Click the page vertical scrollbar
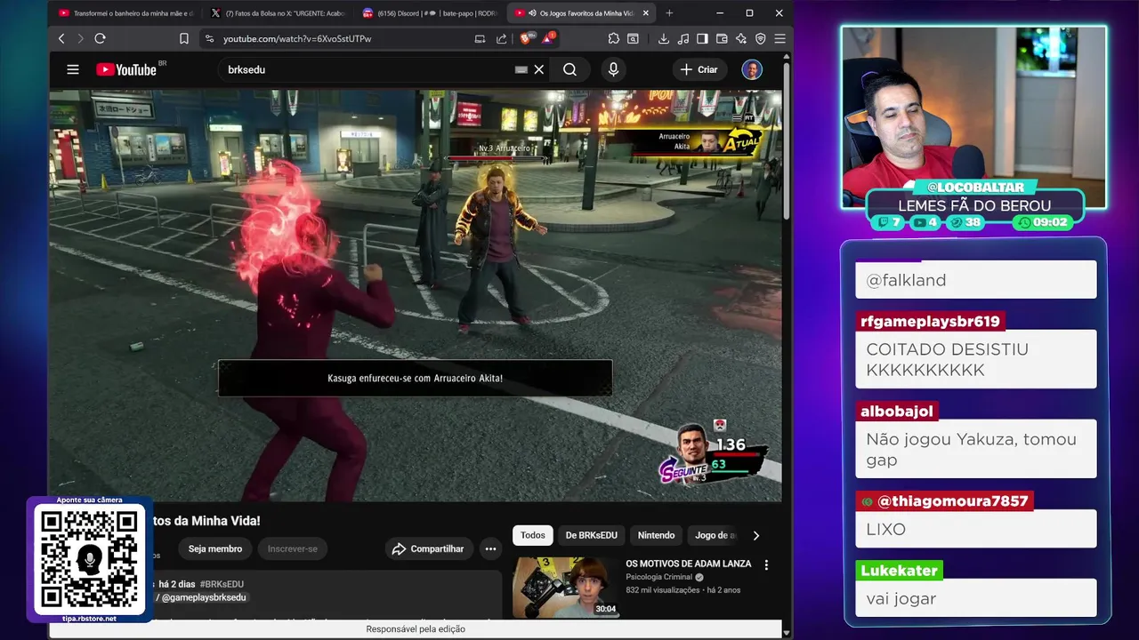The image size is (1139, 640). point(787,142)
